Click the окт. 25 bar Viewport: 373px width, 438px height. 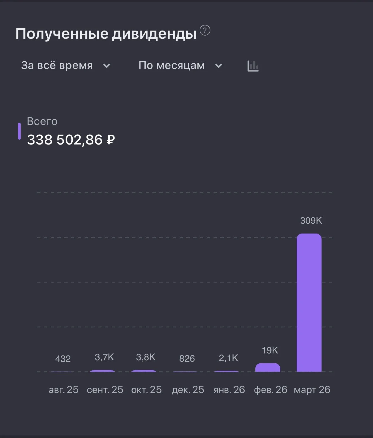(x=144, y=371)
